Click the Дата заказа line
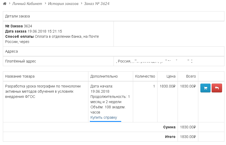226x145 pixels. 33,31
